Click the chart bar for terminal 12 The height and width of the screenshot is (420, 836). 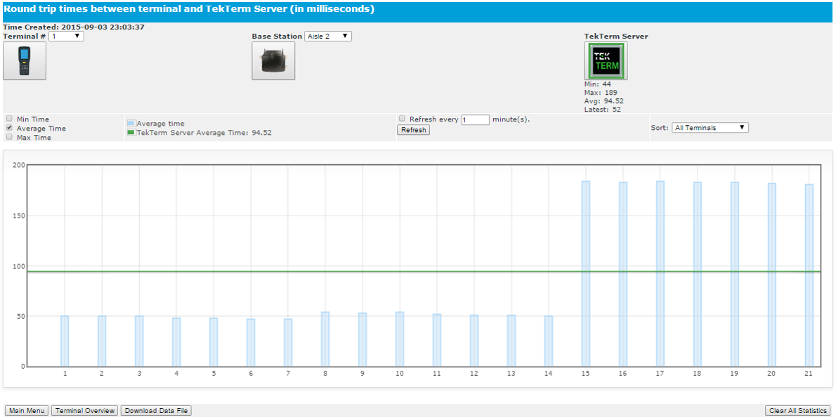pos(474,341)
